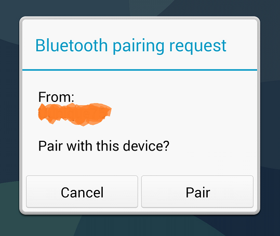
Task: Click the "Bluetooth pairing request" dialog title
Action: [x=131, y=46]
